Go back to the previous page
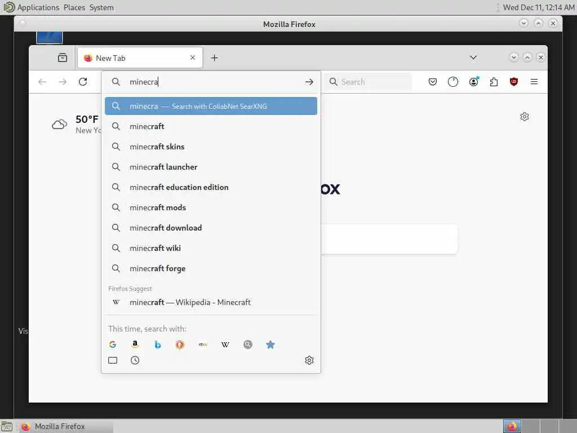Screen dimensions: 577x433 click(x=42, y=82)
